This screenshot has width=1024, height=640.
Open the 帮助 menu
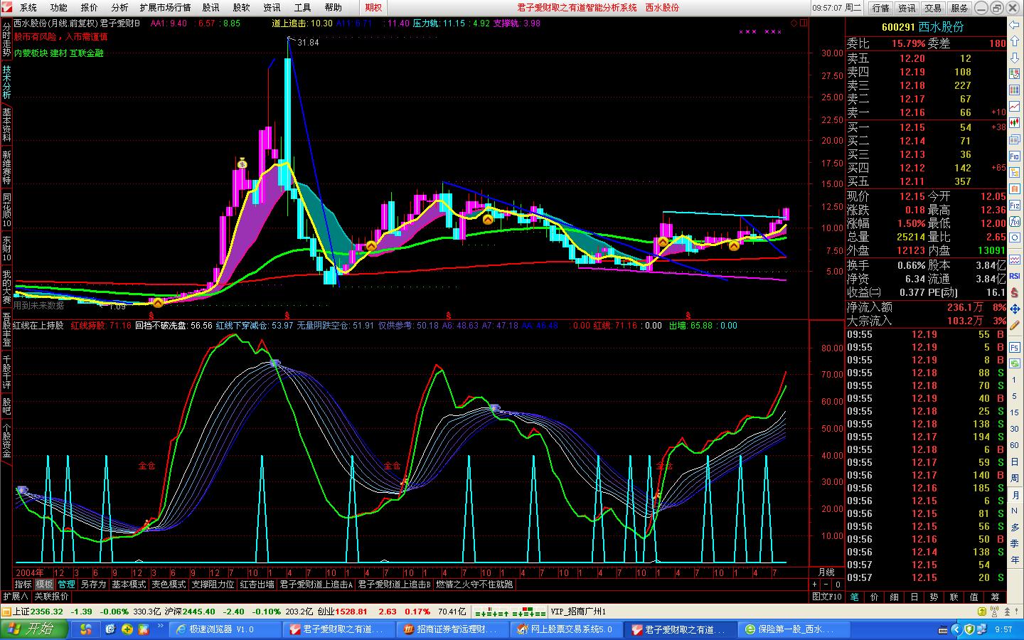333,7
